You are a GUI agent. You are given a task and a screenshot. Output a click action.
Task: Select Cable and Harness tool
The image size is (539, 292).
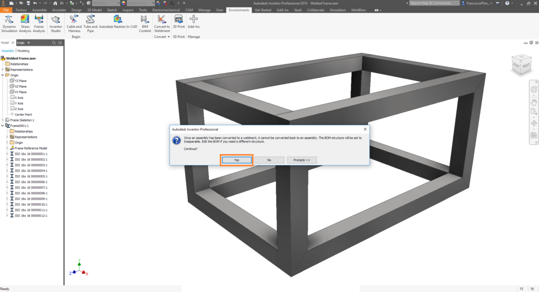pyautogui.click(x=74, y=23)
